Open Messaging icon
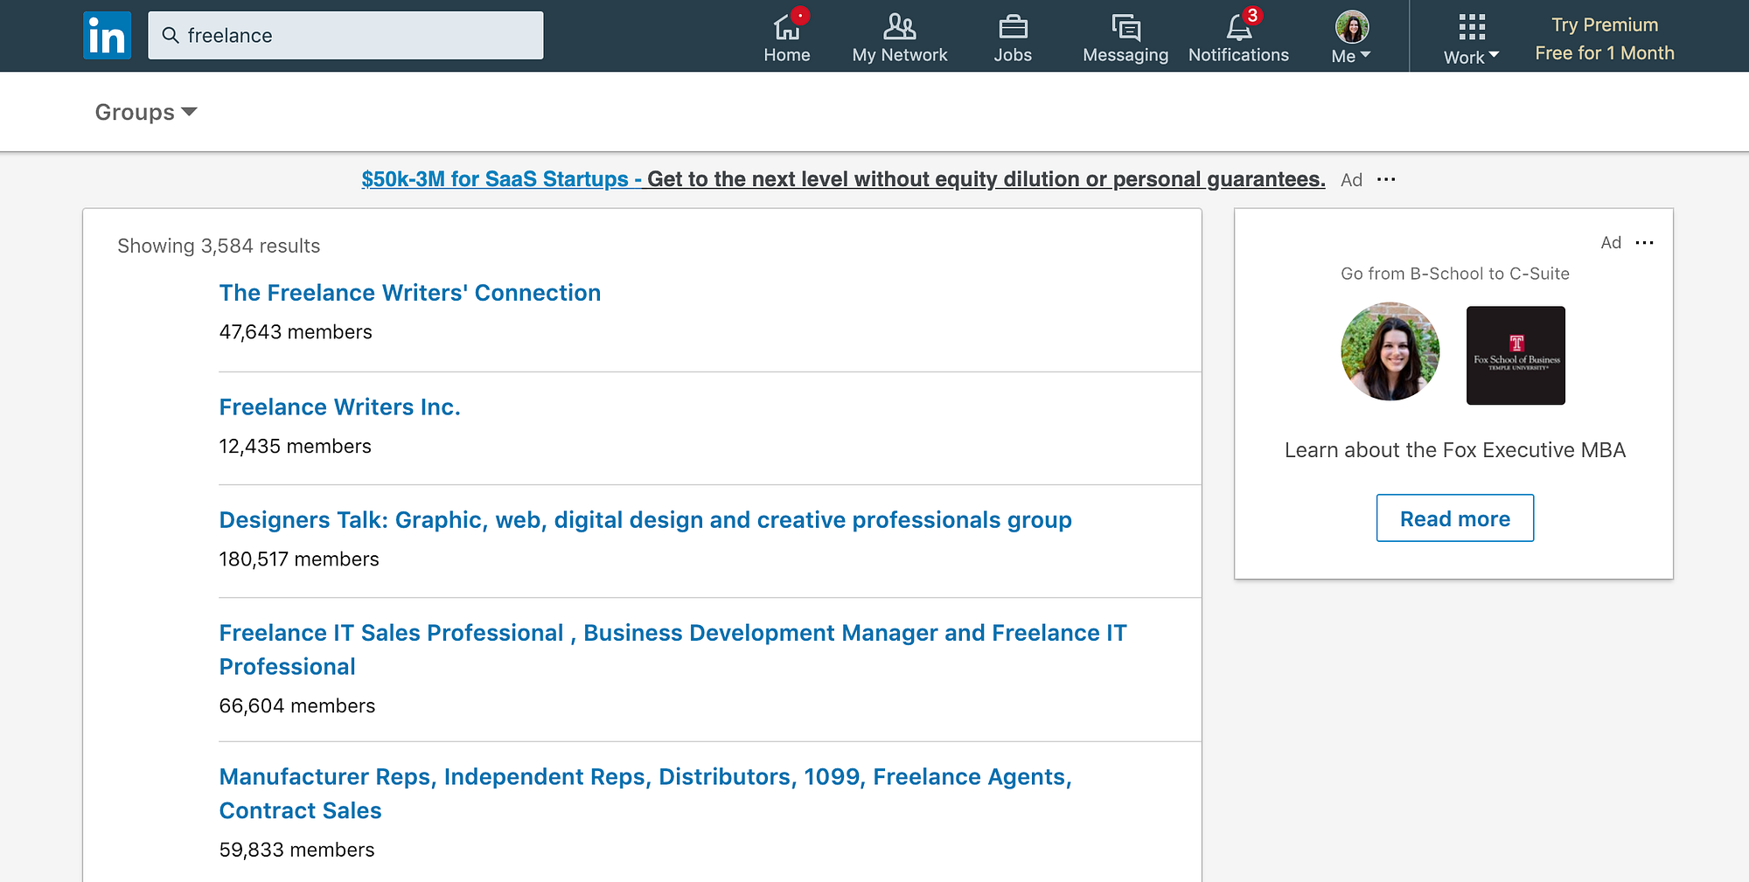Viewport: 1749px width, 882px height. point(1125,28)
